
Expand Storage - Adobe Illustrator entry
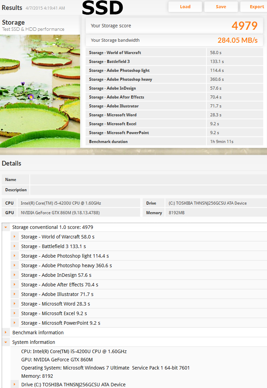14,294
